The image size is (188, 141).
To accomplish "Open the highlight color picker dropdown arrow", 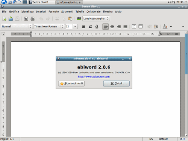I will (x=171, y=27).
